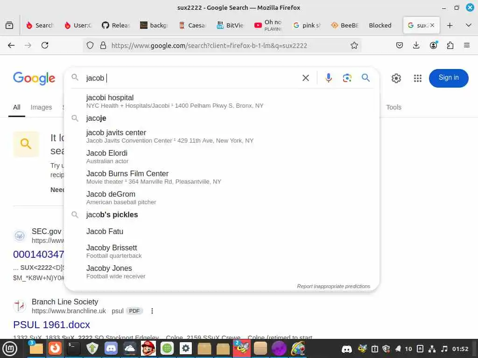Save page to Pocket
The width and height of the screenshot is (478, 358).
click(x=400, y=45)
